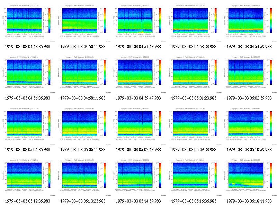Click the caption 1979-03-03 04:51:47.983
Image resolution: width=277 pixels, height=206 pixels.
pyautogui.click(x=138, y=47)
